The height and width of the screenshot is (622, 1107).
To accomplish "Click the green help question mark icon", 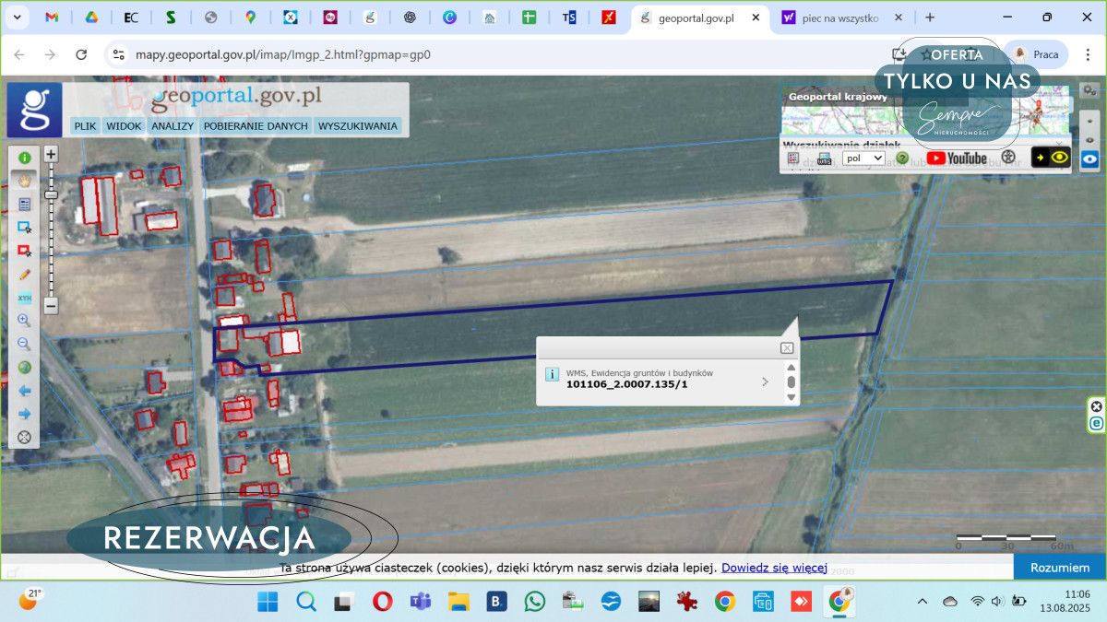I will pos(902,158).
